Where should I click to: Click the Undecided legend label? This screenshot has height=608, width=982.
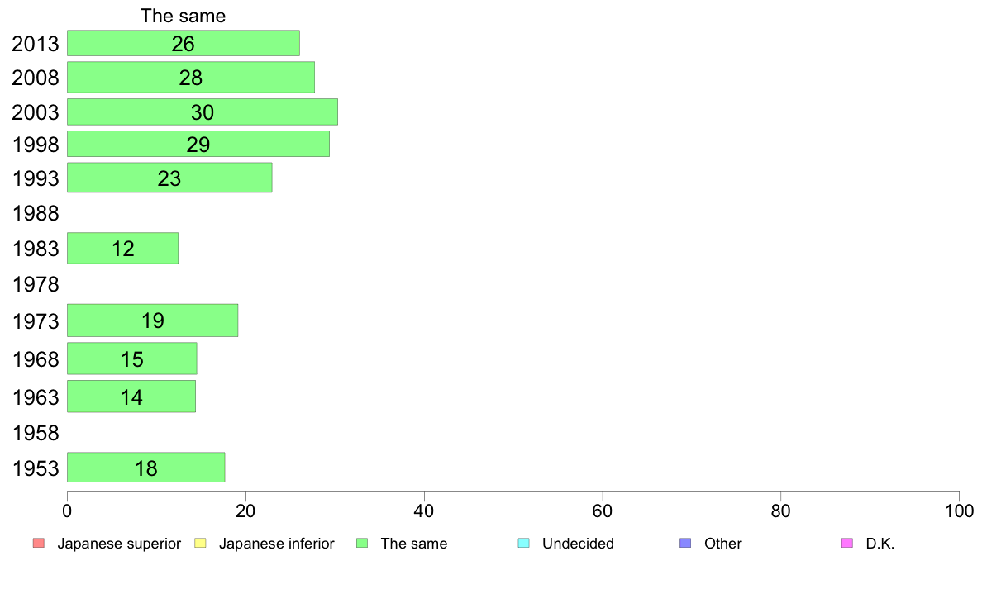[578, 544]
